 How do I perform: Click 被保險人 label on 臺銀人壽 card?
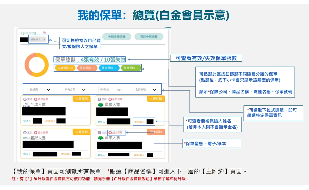pos(67,154)
